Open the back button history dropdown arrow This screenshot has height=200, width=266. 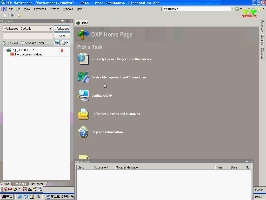pyautogui.click(x=241, y=9)
